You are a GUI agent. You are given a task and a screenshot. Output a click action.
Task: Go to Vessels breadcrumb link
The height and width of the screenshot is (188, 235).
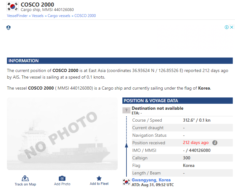[37, 16]
